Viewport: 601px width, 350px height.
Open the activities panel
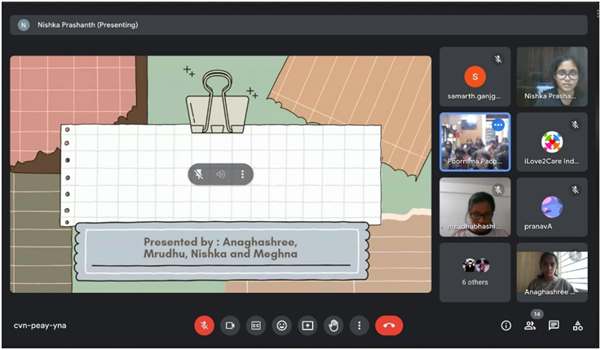click(577, 326)
